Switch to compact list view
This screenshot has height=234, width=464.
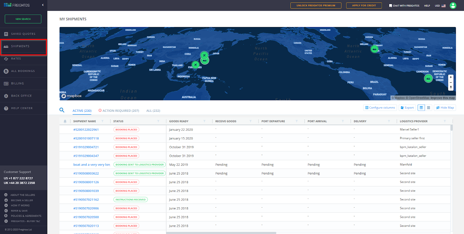pyautogui.click(x=428, y=108)
